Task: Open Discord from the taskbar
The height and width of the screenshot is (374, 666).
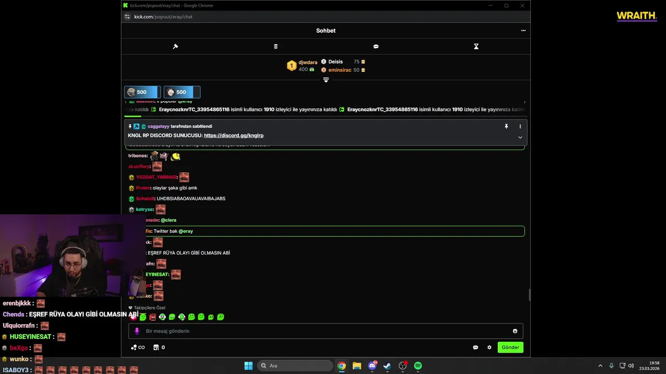Action: click(x=372, y=366)
